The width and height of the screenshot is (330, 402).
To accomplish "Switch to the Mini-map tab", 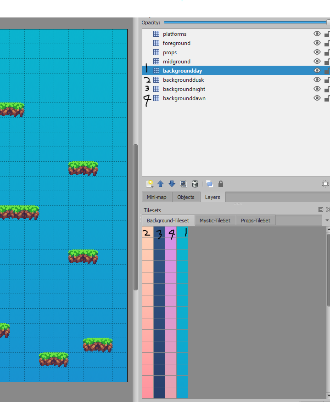I will pyautogui.click(x=157, y=197).
